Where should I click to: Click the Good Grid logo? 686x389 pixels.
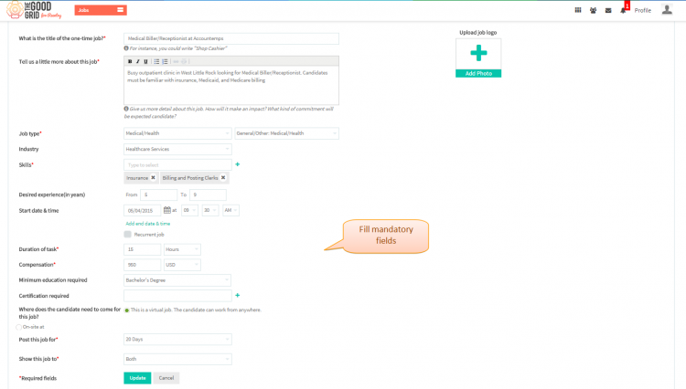tap(34, 10)
